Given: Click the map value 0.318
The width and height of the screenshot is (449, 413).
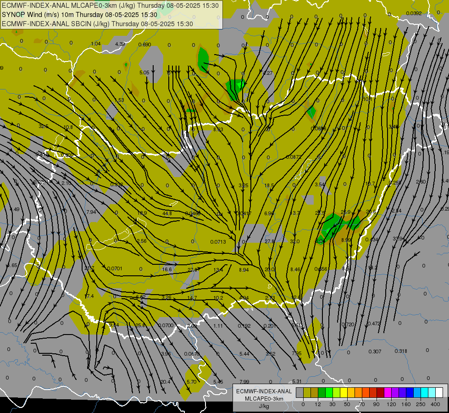Looking at the screenshot, I should [x=401, y=351].
